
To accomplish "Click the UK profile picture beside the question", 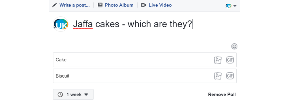I will (x=61, y=24).
